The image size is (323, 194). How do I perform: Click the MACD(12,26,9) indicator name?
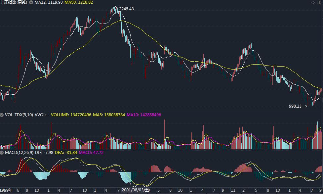(19, 153)
